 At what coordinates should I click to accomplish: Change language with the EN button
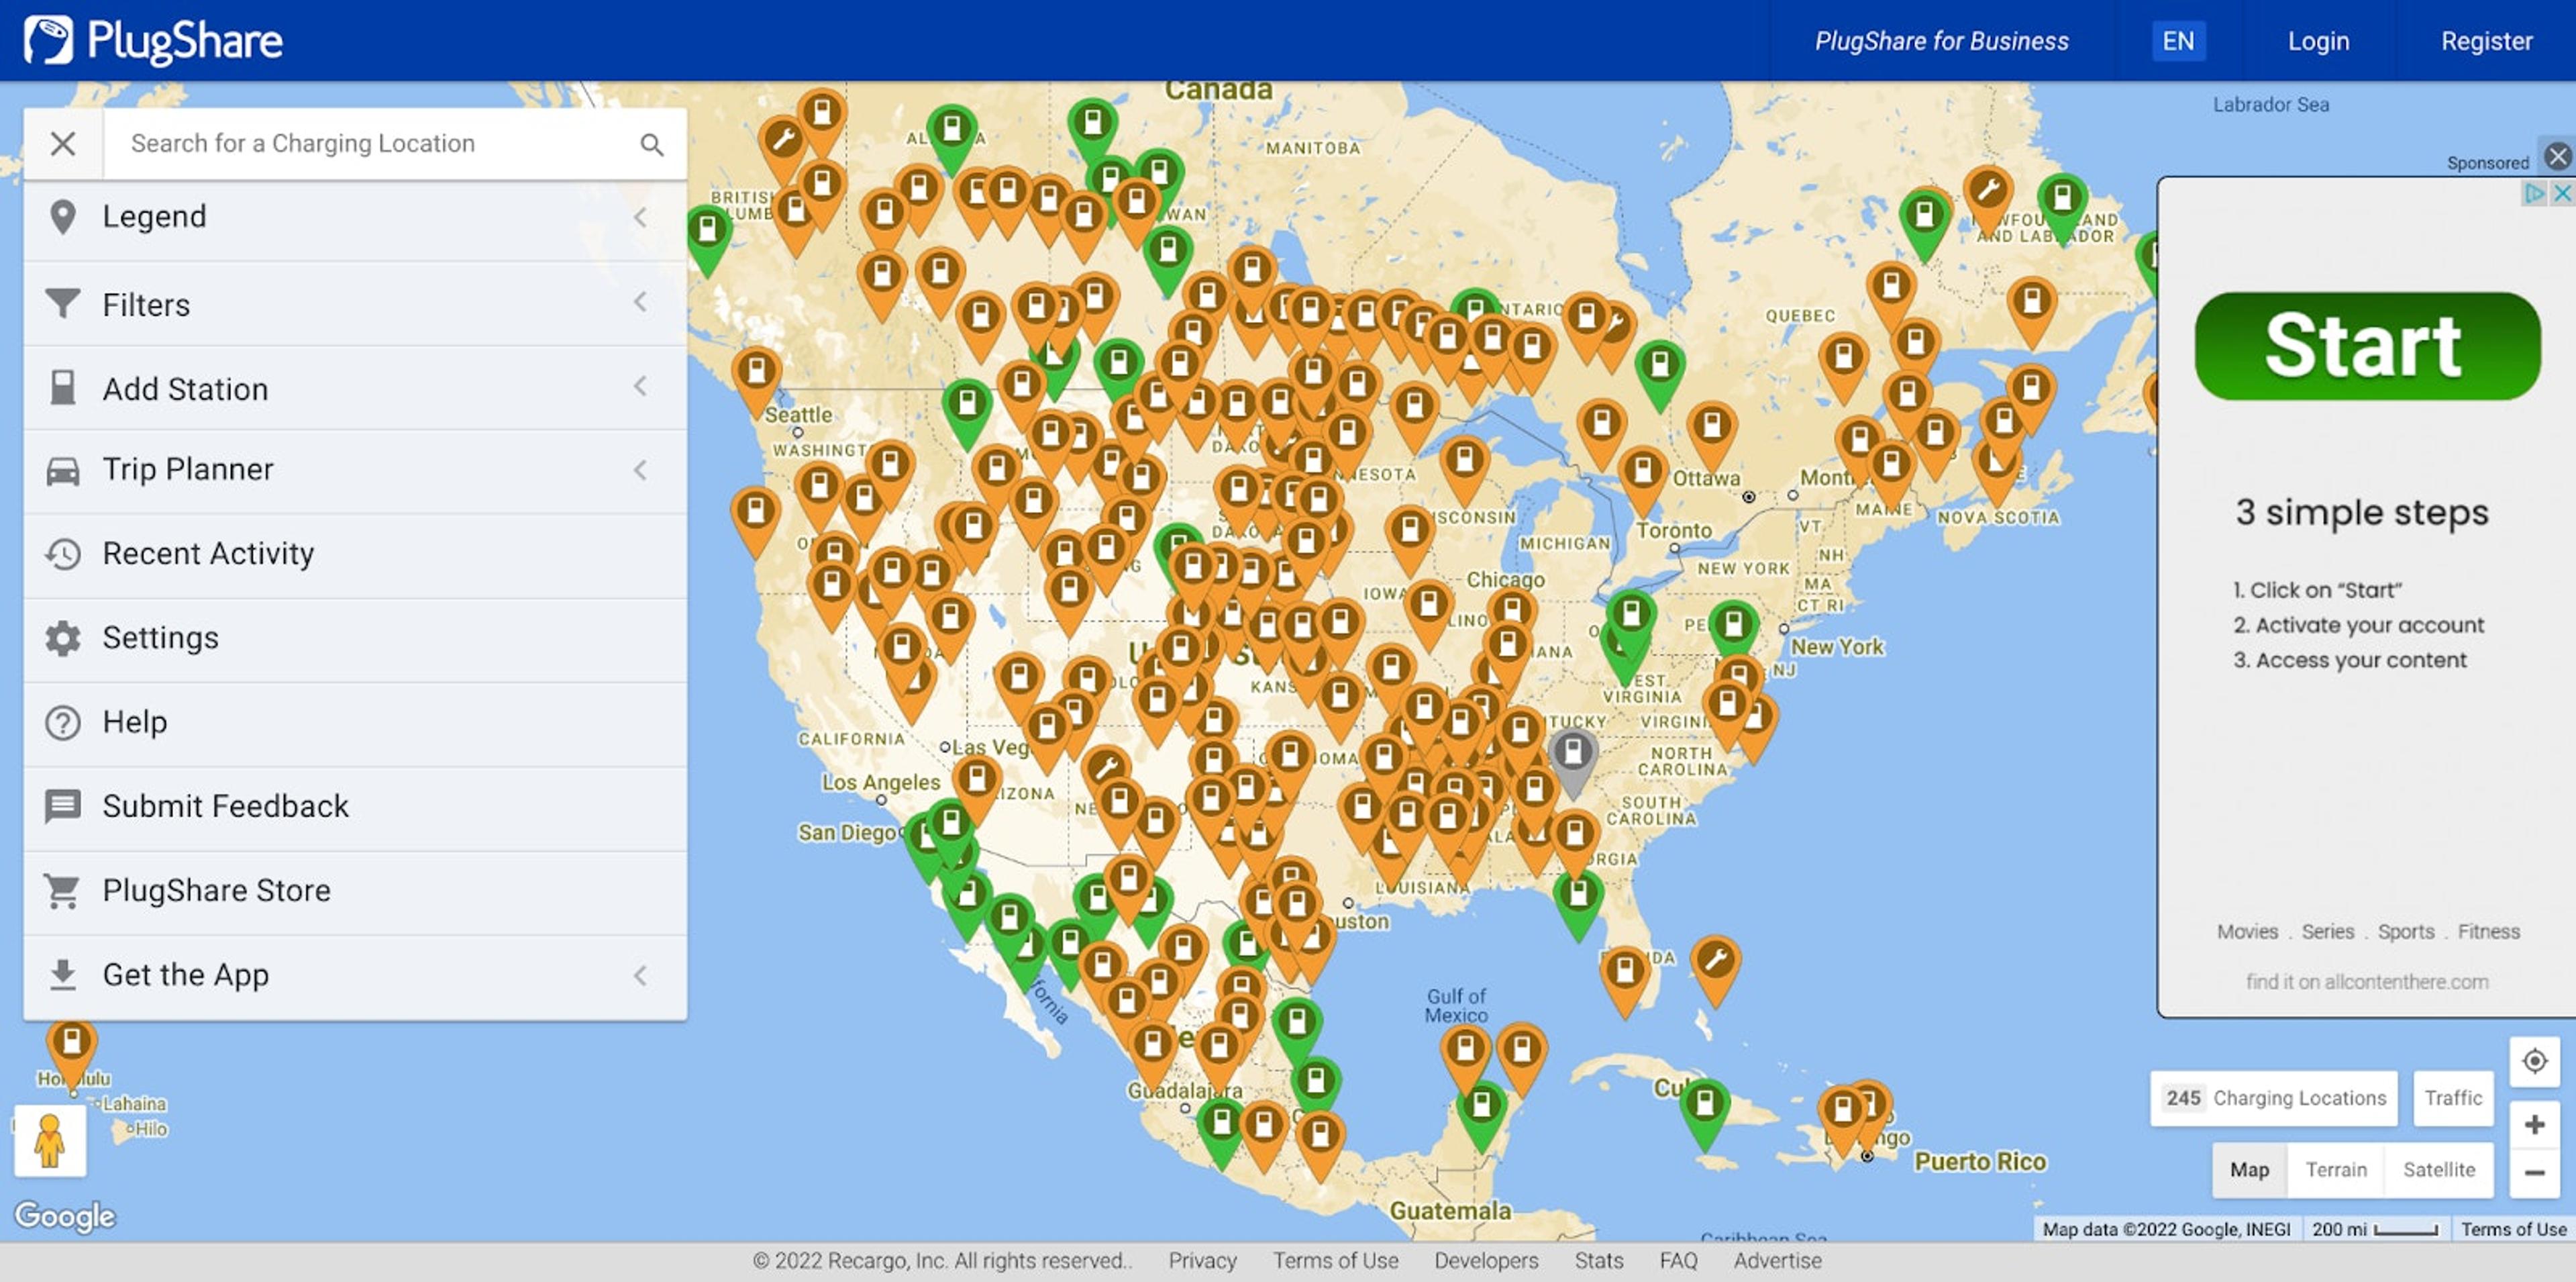point(2178,41)
